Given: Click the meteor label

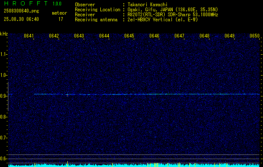Looking at the screenshot, I should [59, 13].
